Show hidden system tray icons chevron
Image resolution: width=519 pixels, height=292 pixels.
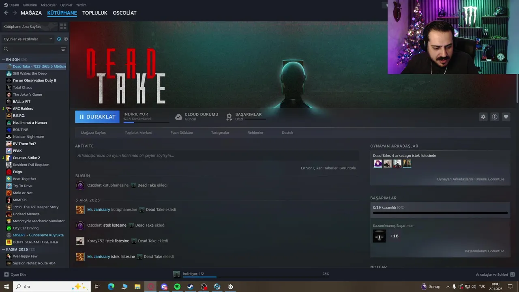(x=448, y=287)
